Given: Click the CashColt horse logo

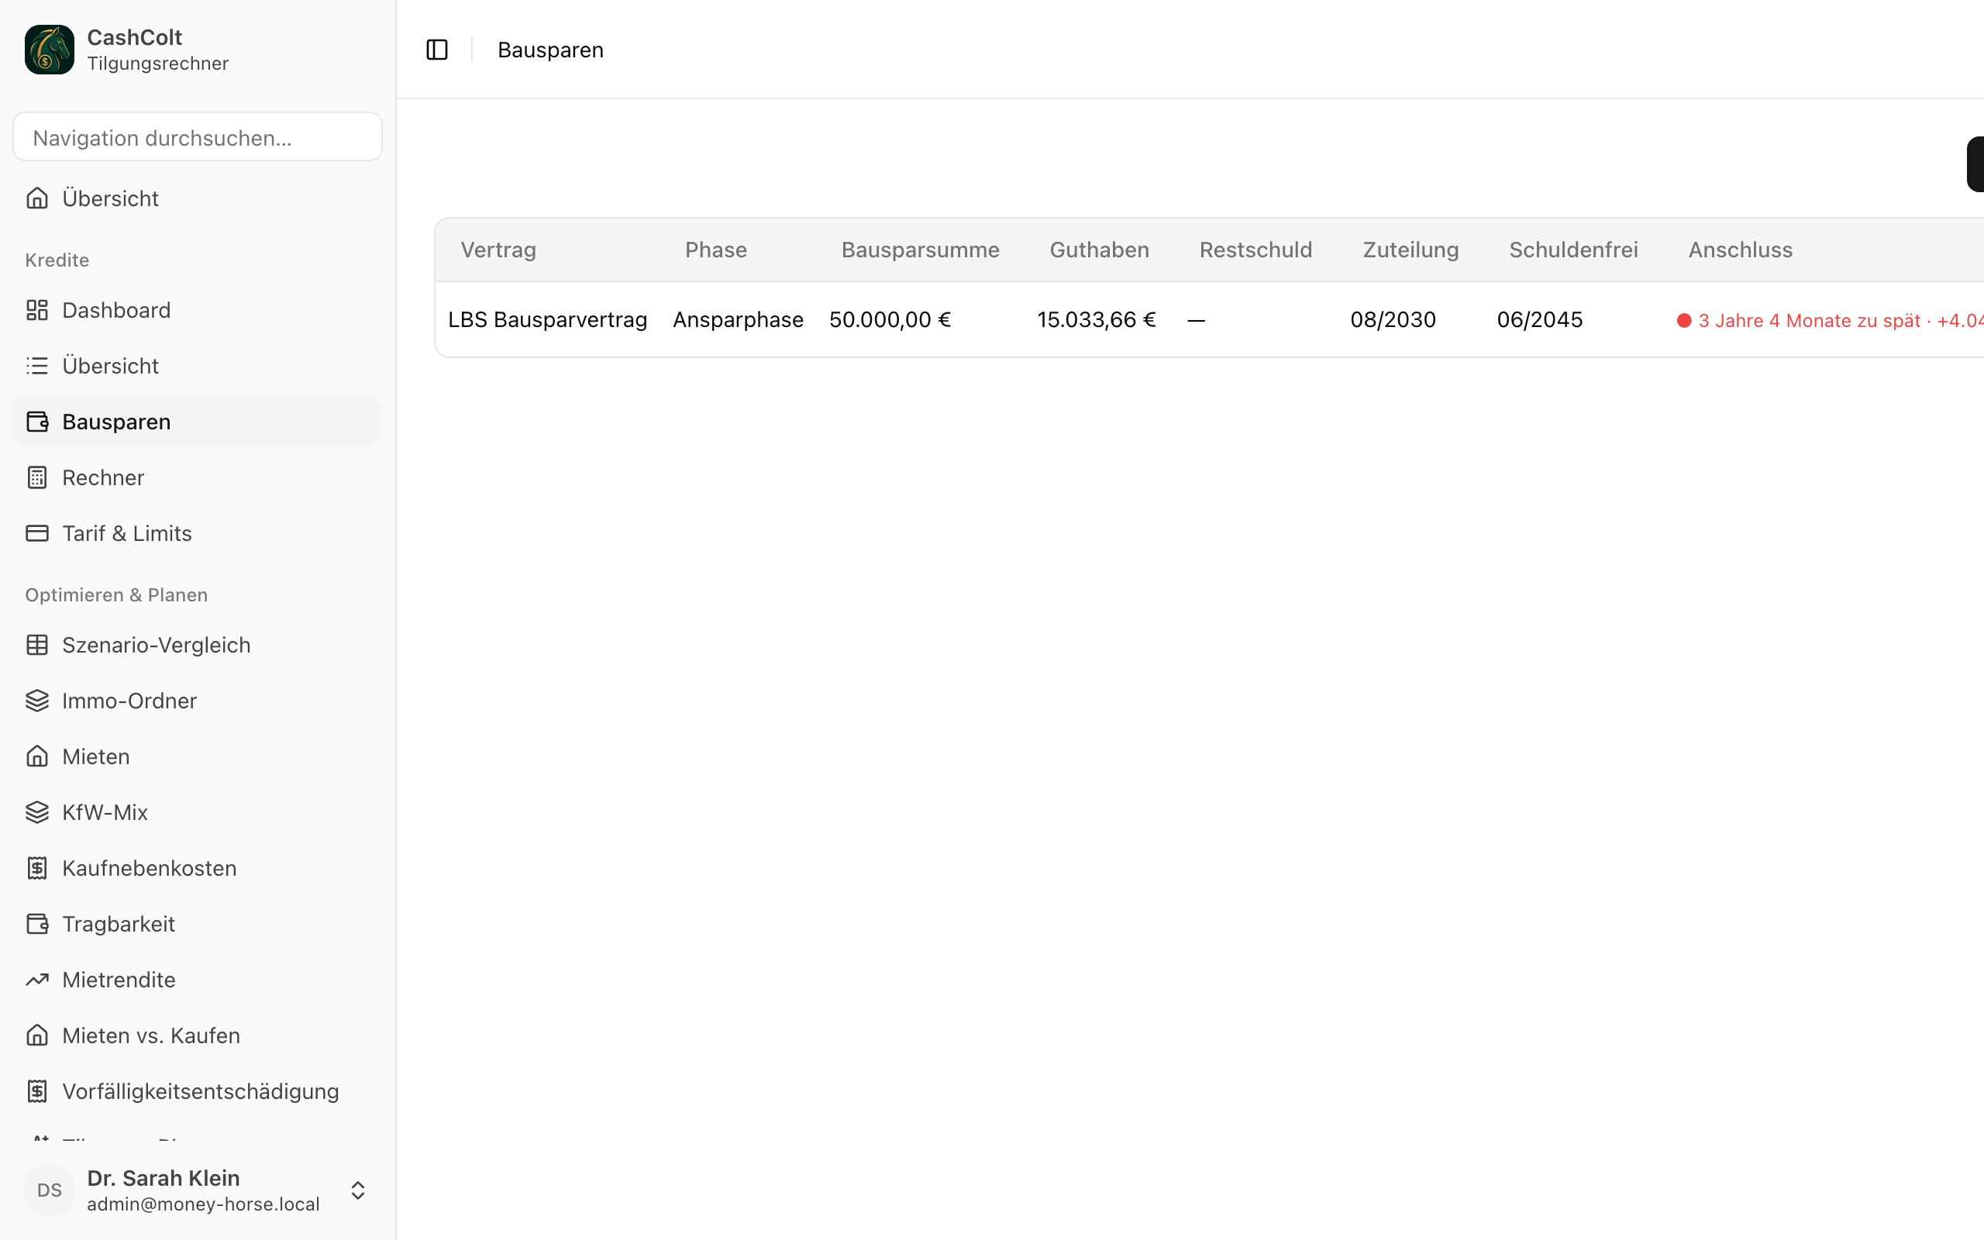Looking at the screenshot, I should pos(49,49).
